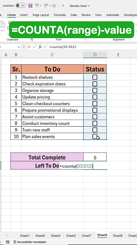137x245 pixels.
Task: Tick the Train new staff checkbox
Action: click(95, 130)
